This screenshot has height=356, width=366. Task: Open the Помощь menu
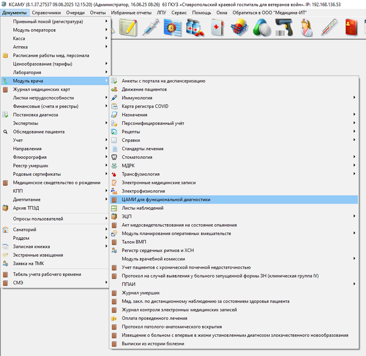tap(201, 13)
